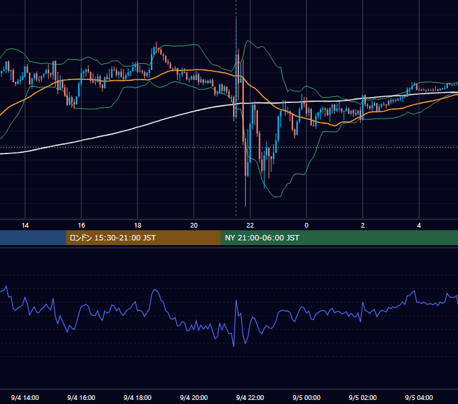
Task: Click the blue session band before ロンドン
Action: 33,238
